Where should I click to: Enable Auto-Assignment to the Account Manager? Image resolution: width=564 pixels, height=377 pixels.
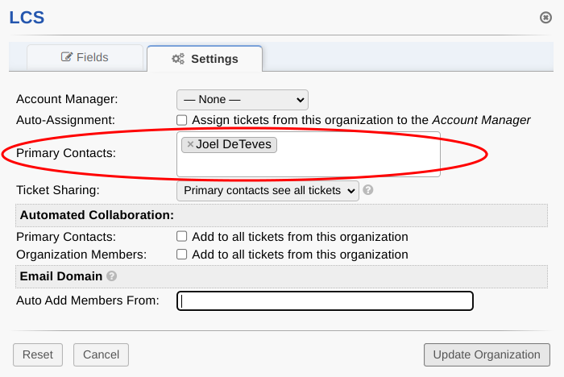click(x=182, y=120)
